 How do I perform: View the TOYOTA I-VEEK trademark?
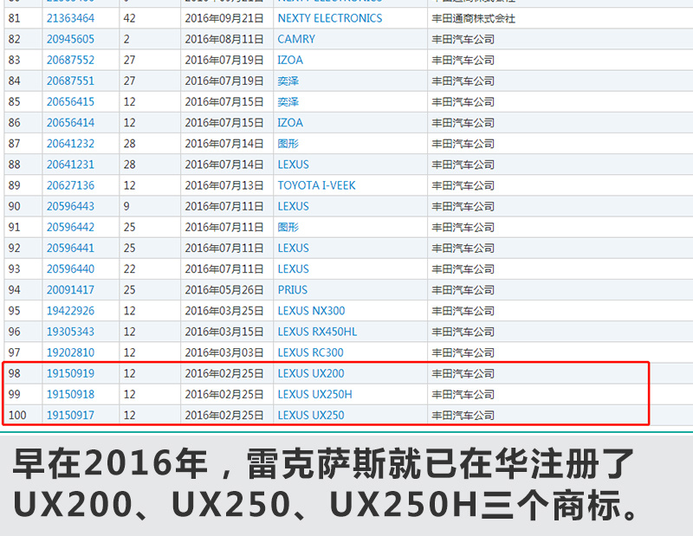(x=316, y=185)
